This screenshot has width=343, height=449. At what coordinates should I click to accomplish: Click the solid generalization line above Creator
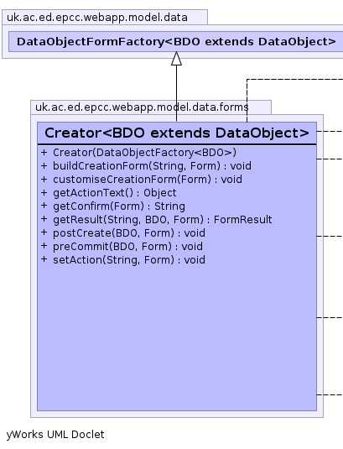point(176,93)
